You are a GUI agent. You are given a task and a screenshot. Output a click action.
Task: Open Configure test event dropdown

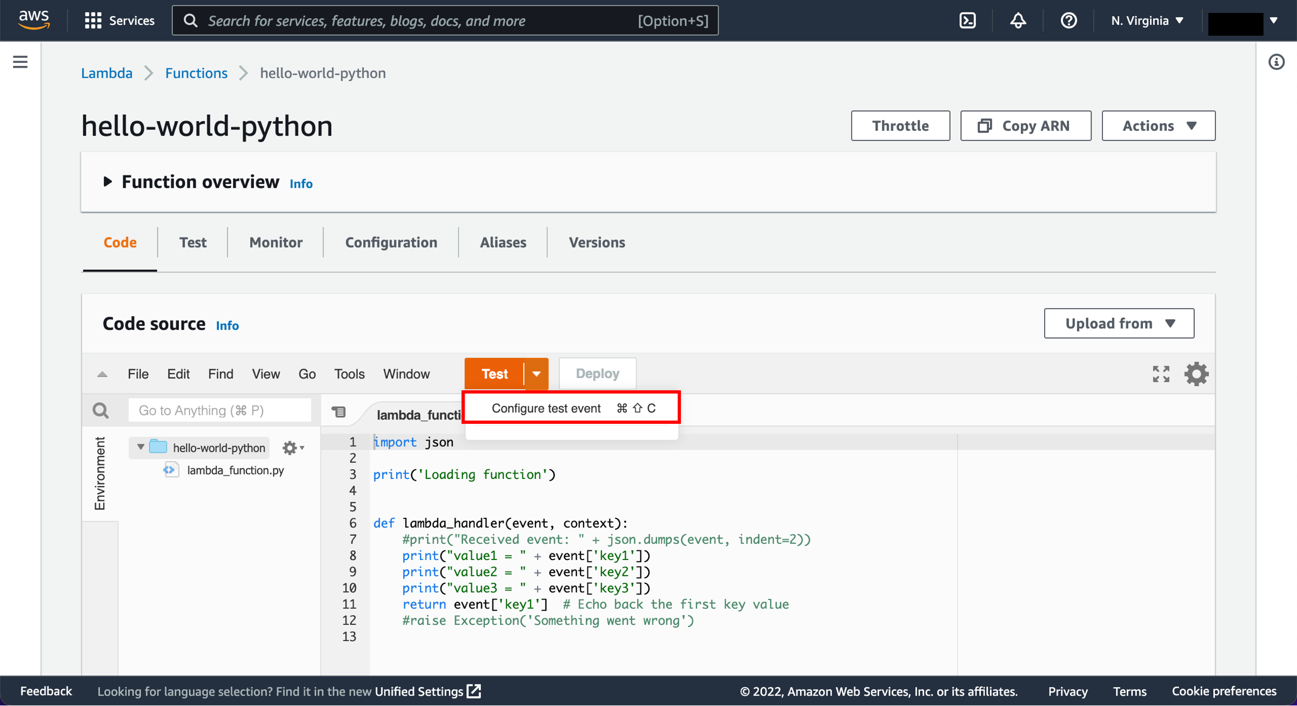tap(570, 408)
